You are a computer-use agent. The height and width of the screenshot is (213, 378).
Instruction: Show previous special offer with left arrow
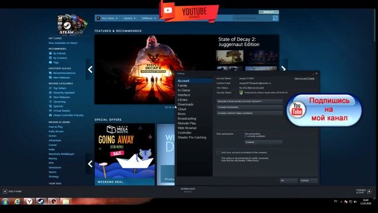pos(90,164)
